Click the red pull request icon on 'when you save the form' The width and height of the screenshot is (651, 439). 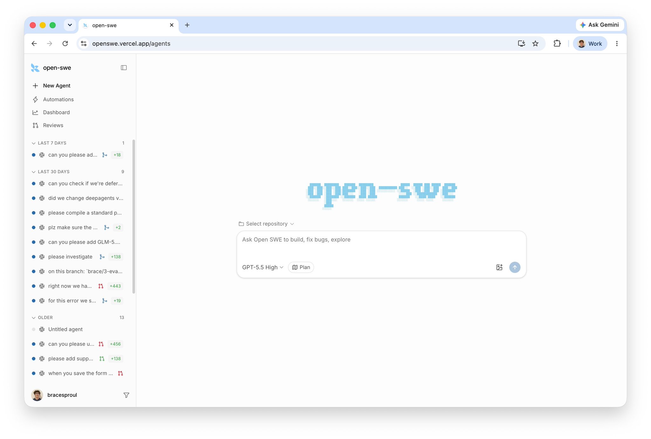coord(120,373)
